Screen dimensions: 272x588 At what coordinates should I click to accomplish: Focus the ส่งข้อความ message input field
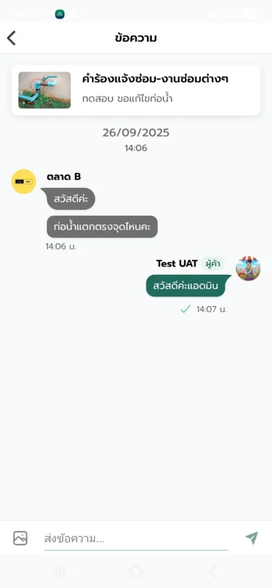click(136, 539)
